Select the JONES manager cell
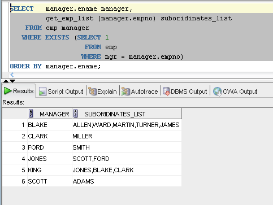The height and width of the screenshot is (205, 273). [x=50, y=159]
